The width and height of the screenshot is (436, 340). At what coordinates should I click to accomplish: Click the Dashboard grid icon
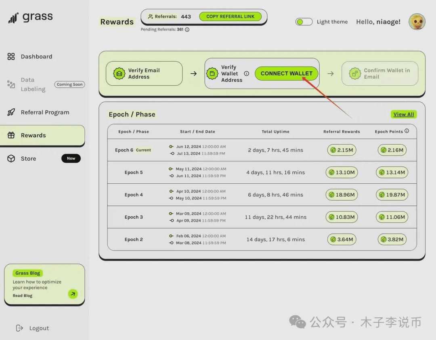point(11,57)
